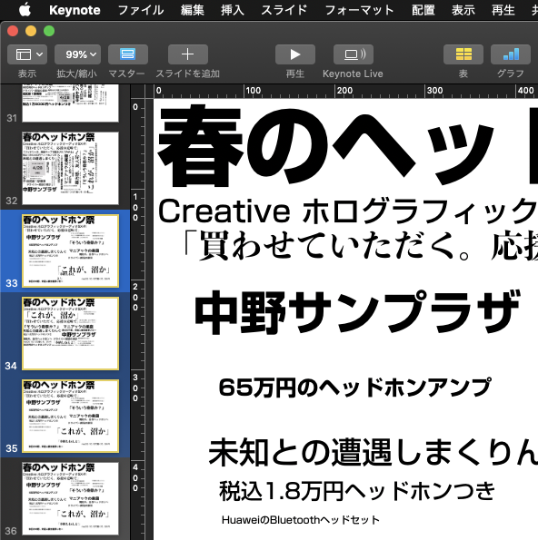
Task: Click the 65万円のヘッドホンアンプ text
Action: [x=354, y=388]
